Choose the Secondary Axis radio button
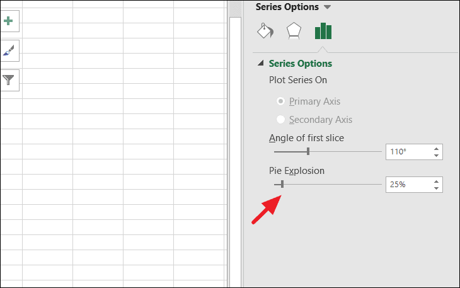Viewport: 460px width, 288px height. point(280,120)
